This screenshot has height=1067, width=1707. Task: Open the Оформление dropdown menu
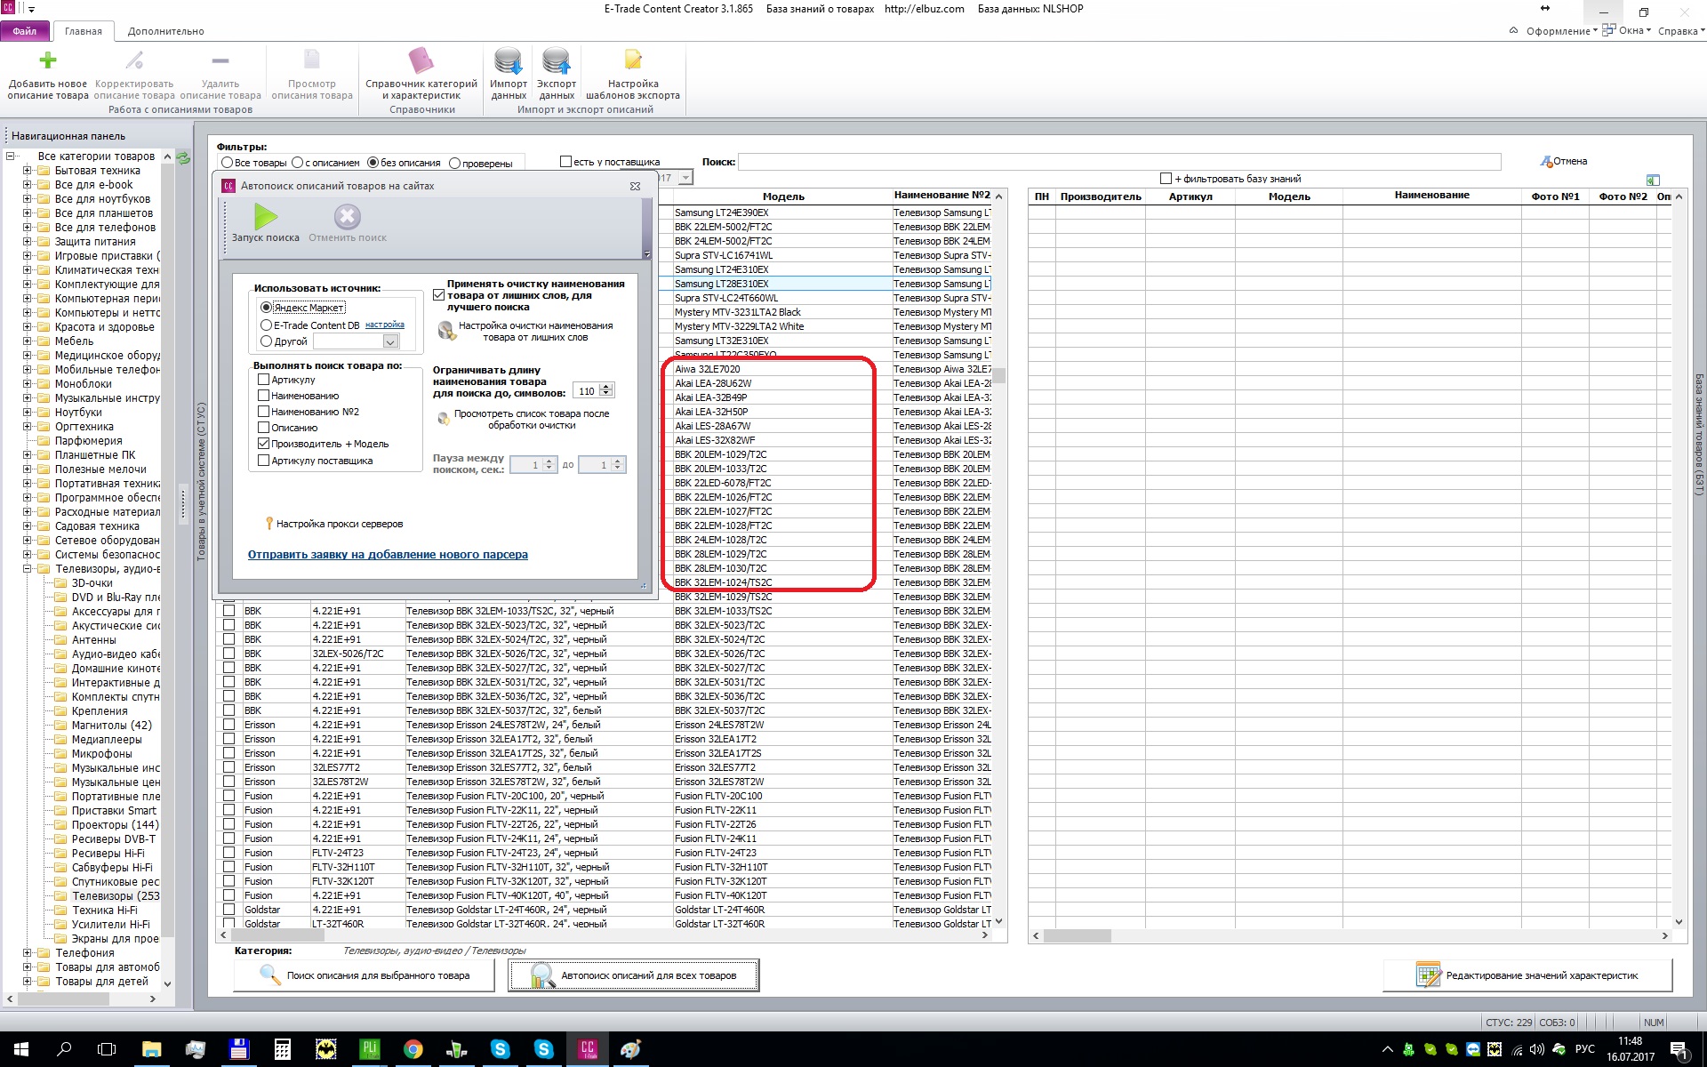(1561, 31)
